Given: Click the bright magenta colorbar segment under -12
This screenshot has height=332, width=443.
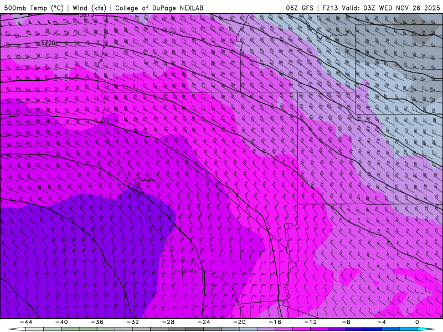Looking at the screenshot, I should [x=301, y=329].
